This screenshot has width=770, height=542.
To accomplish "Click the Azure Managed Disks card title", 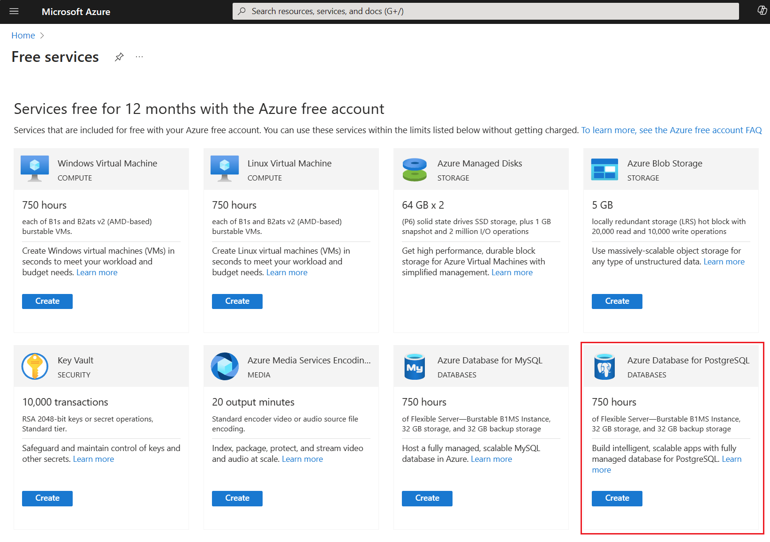I will click(480, 163).
